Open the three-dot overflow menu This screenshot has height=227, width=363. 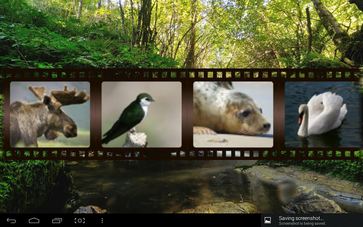coord(102,221)
